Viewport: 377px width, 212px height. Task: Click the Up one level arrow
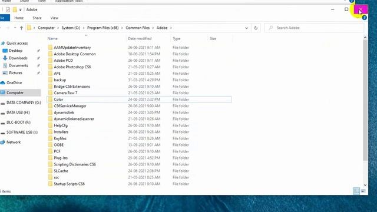[21, 28]
